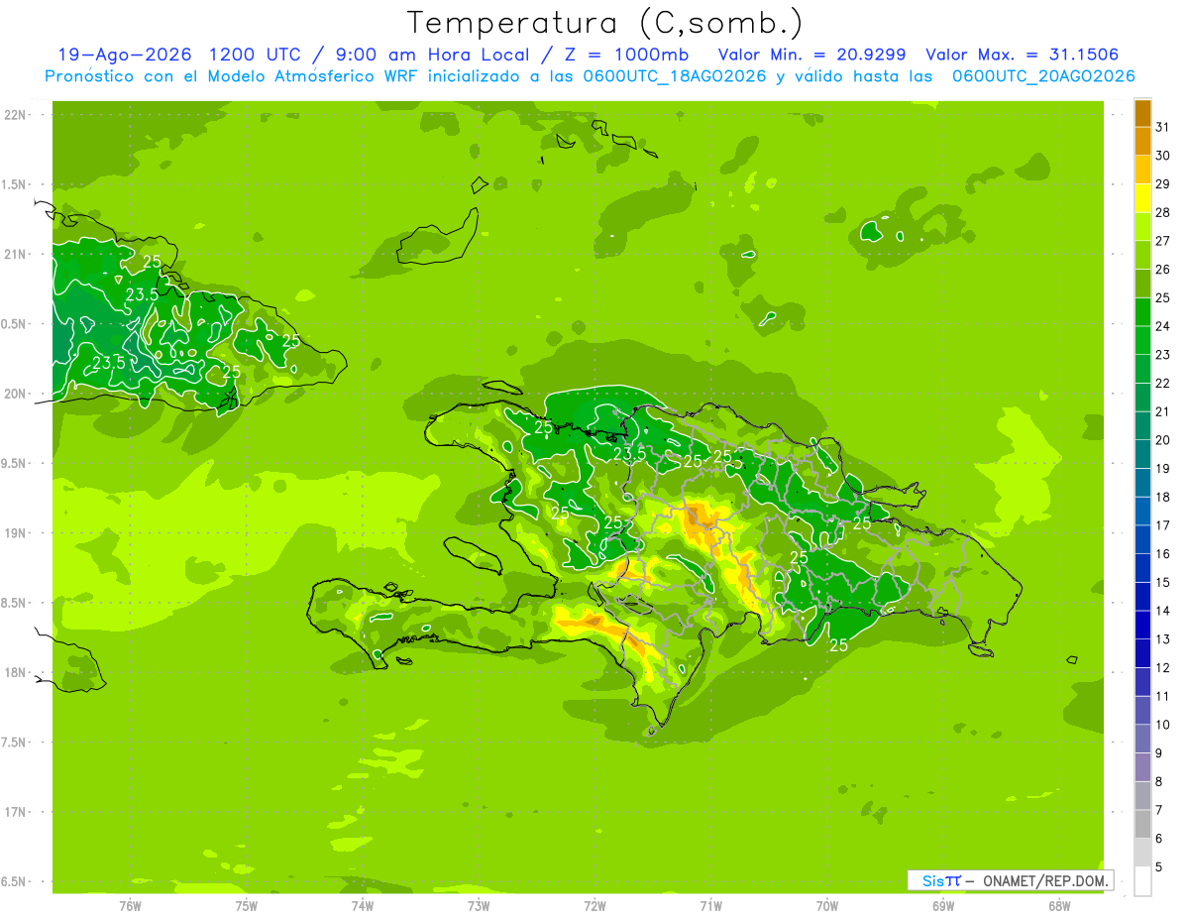
Task: Click the longitude axis label '69W'
Action: click(943, 907)
